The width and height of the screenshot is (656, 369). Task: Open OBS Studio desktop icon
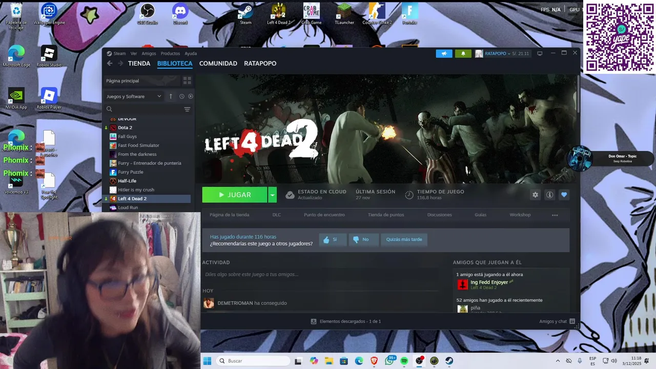[148, 14]
